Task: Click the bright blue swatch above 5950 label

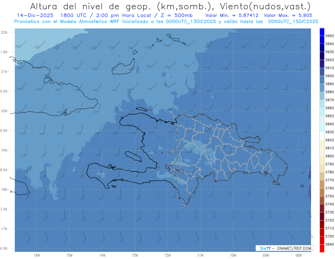Action: (322, 32)
